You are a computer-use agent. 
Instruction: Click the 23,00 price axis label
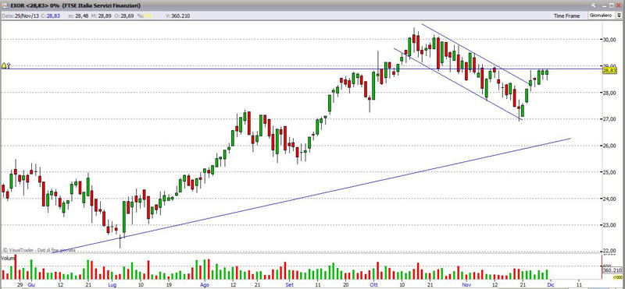click(x=609, y=225)
